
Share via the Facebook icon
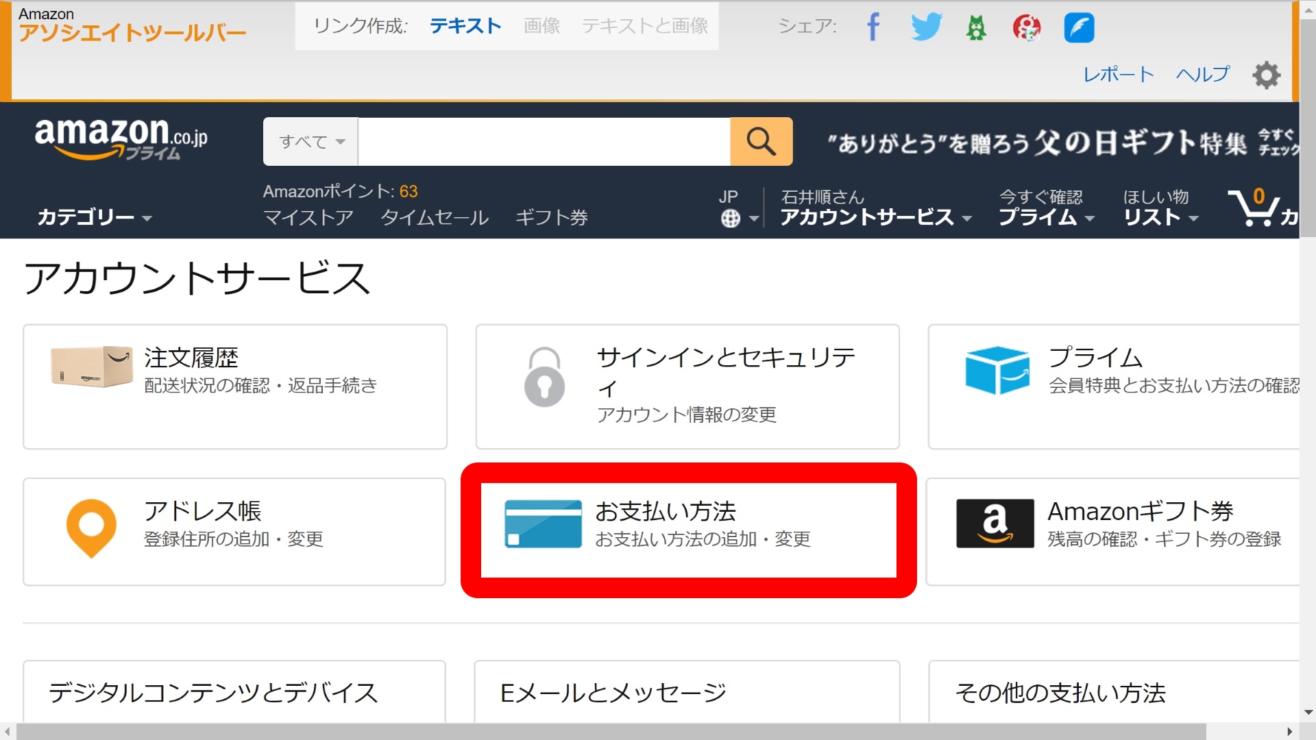(x=873, y=27)
